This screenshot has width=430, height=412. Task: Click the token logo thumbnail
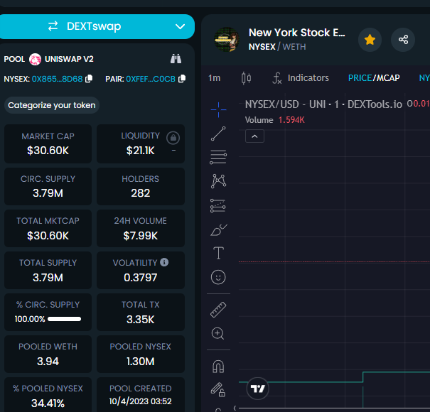tap(226, 40)
